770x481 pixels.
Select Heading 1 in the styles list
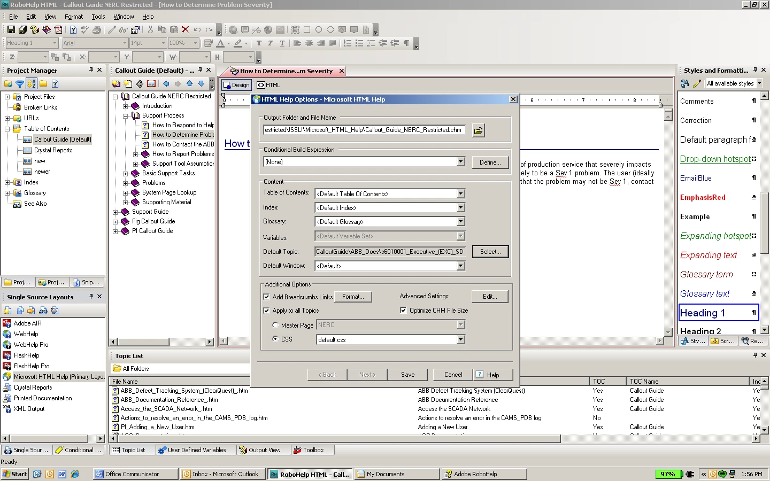719,313
